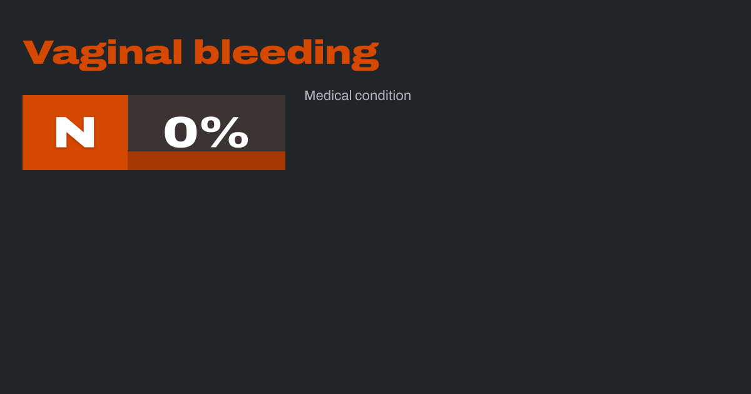Click the percent sign in the score

(228, 132)
